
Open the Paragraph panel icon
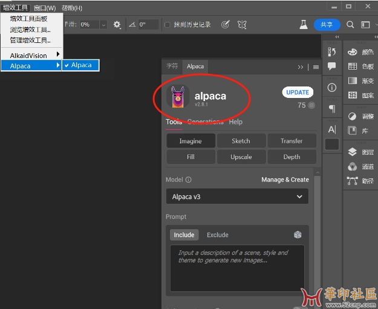(x=332, y=109)
